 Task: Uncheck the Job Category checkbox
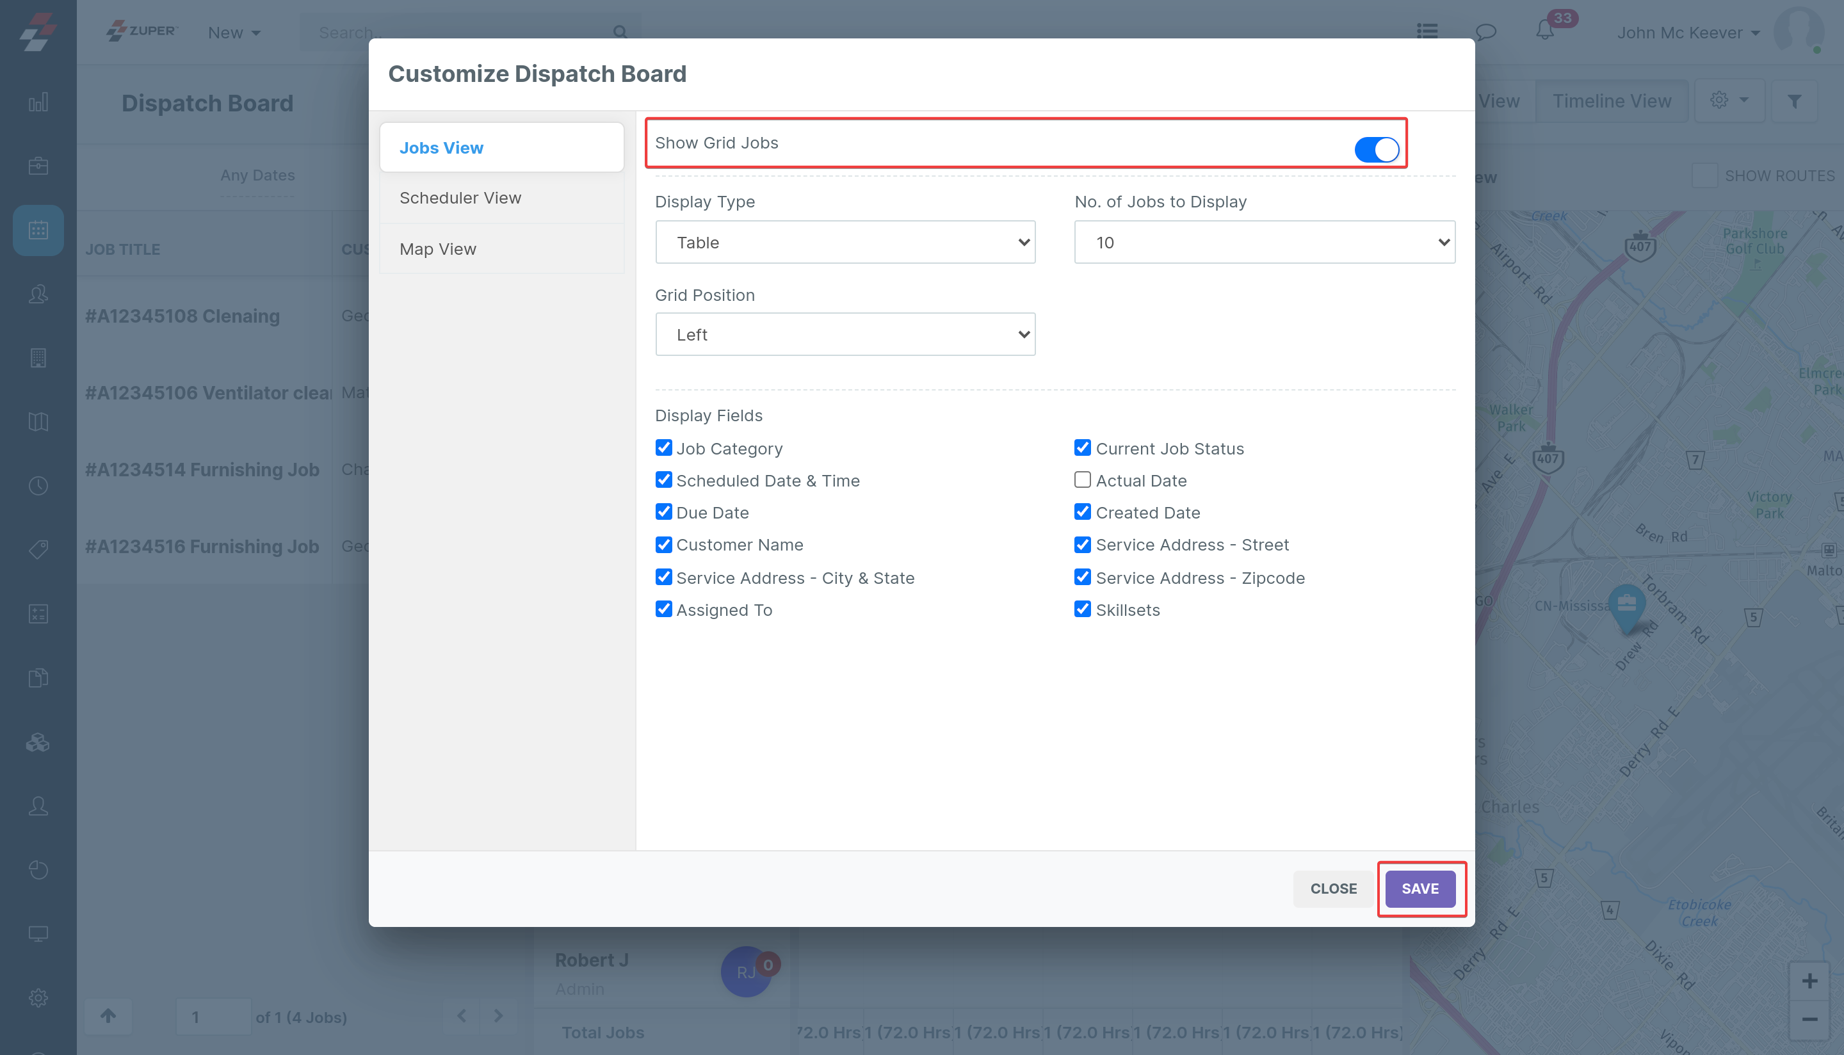point(663,447)
